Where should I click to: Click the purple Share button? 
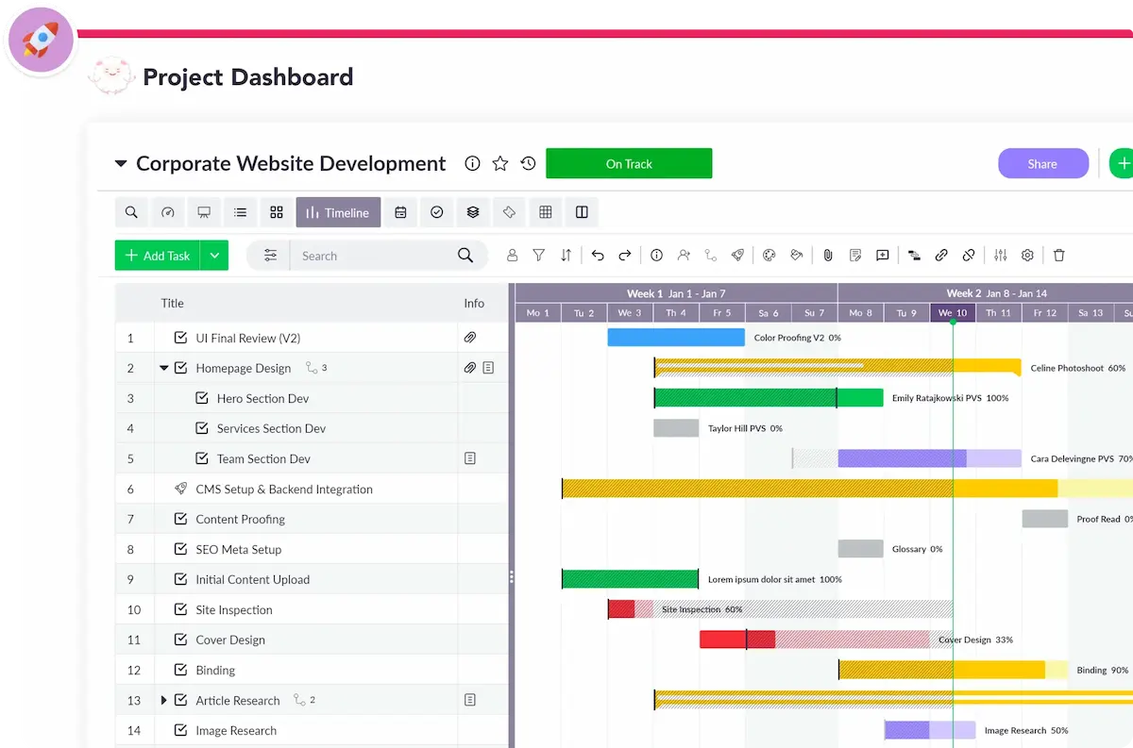click(1042, 164)
